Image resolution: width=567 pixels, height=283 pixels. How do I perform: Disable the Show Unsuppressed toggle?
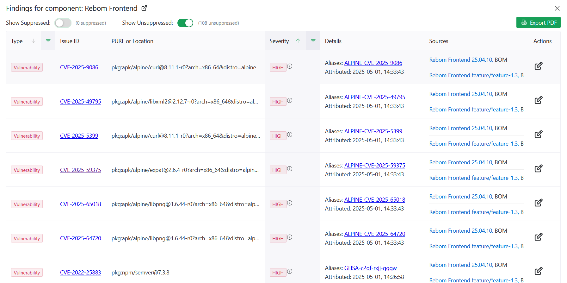185,23
